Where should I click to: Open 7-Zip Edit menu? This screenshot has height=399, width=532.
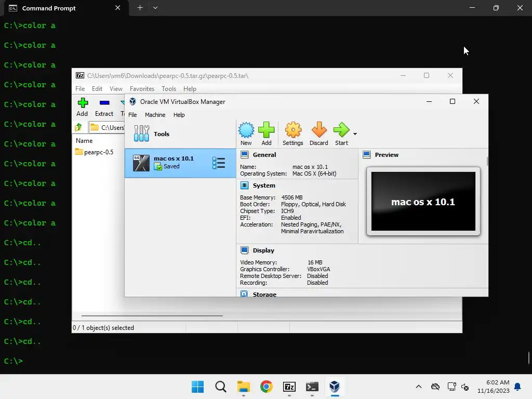(x=97, y=88)
